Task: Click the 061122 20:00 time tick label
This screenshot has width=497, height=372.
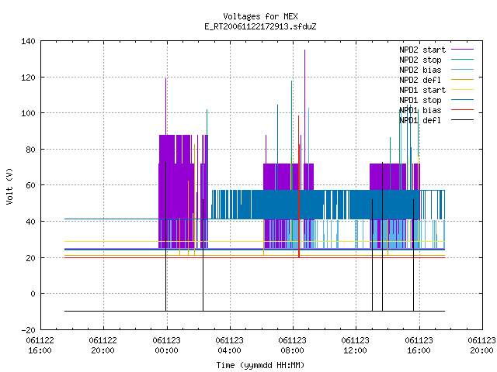Action: click(x=103, y=346)
